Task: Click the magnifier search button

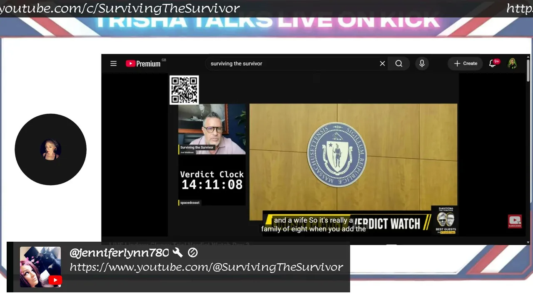Action: [x=399, y=64]
